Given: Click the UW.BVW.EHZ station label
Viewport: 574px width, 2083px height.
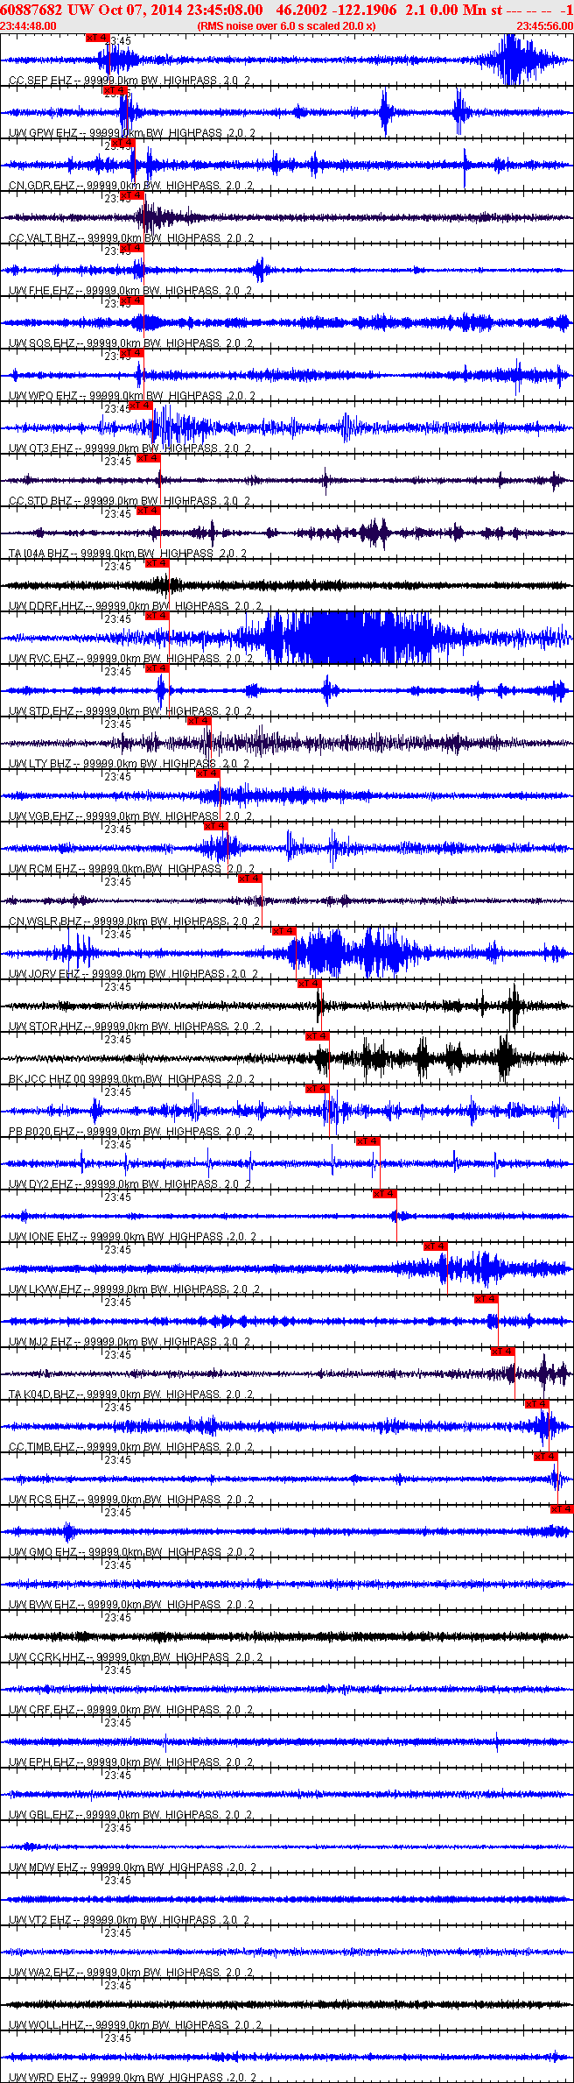Looking at the screenshot, I should 131,1605.
